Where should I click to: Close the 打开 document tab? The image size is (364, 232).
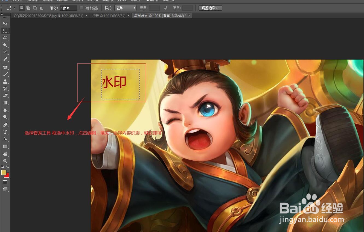[129, 16]
